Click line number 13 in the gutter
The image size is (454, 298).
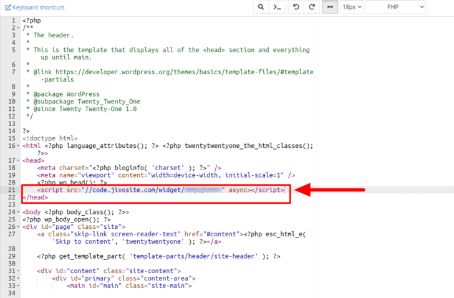coord(12,123)
